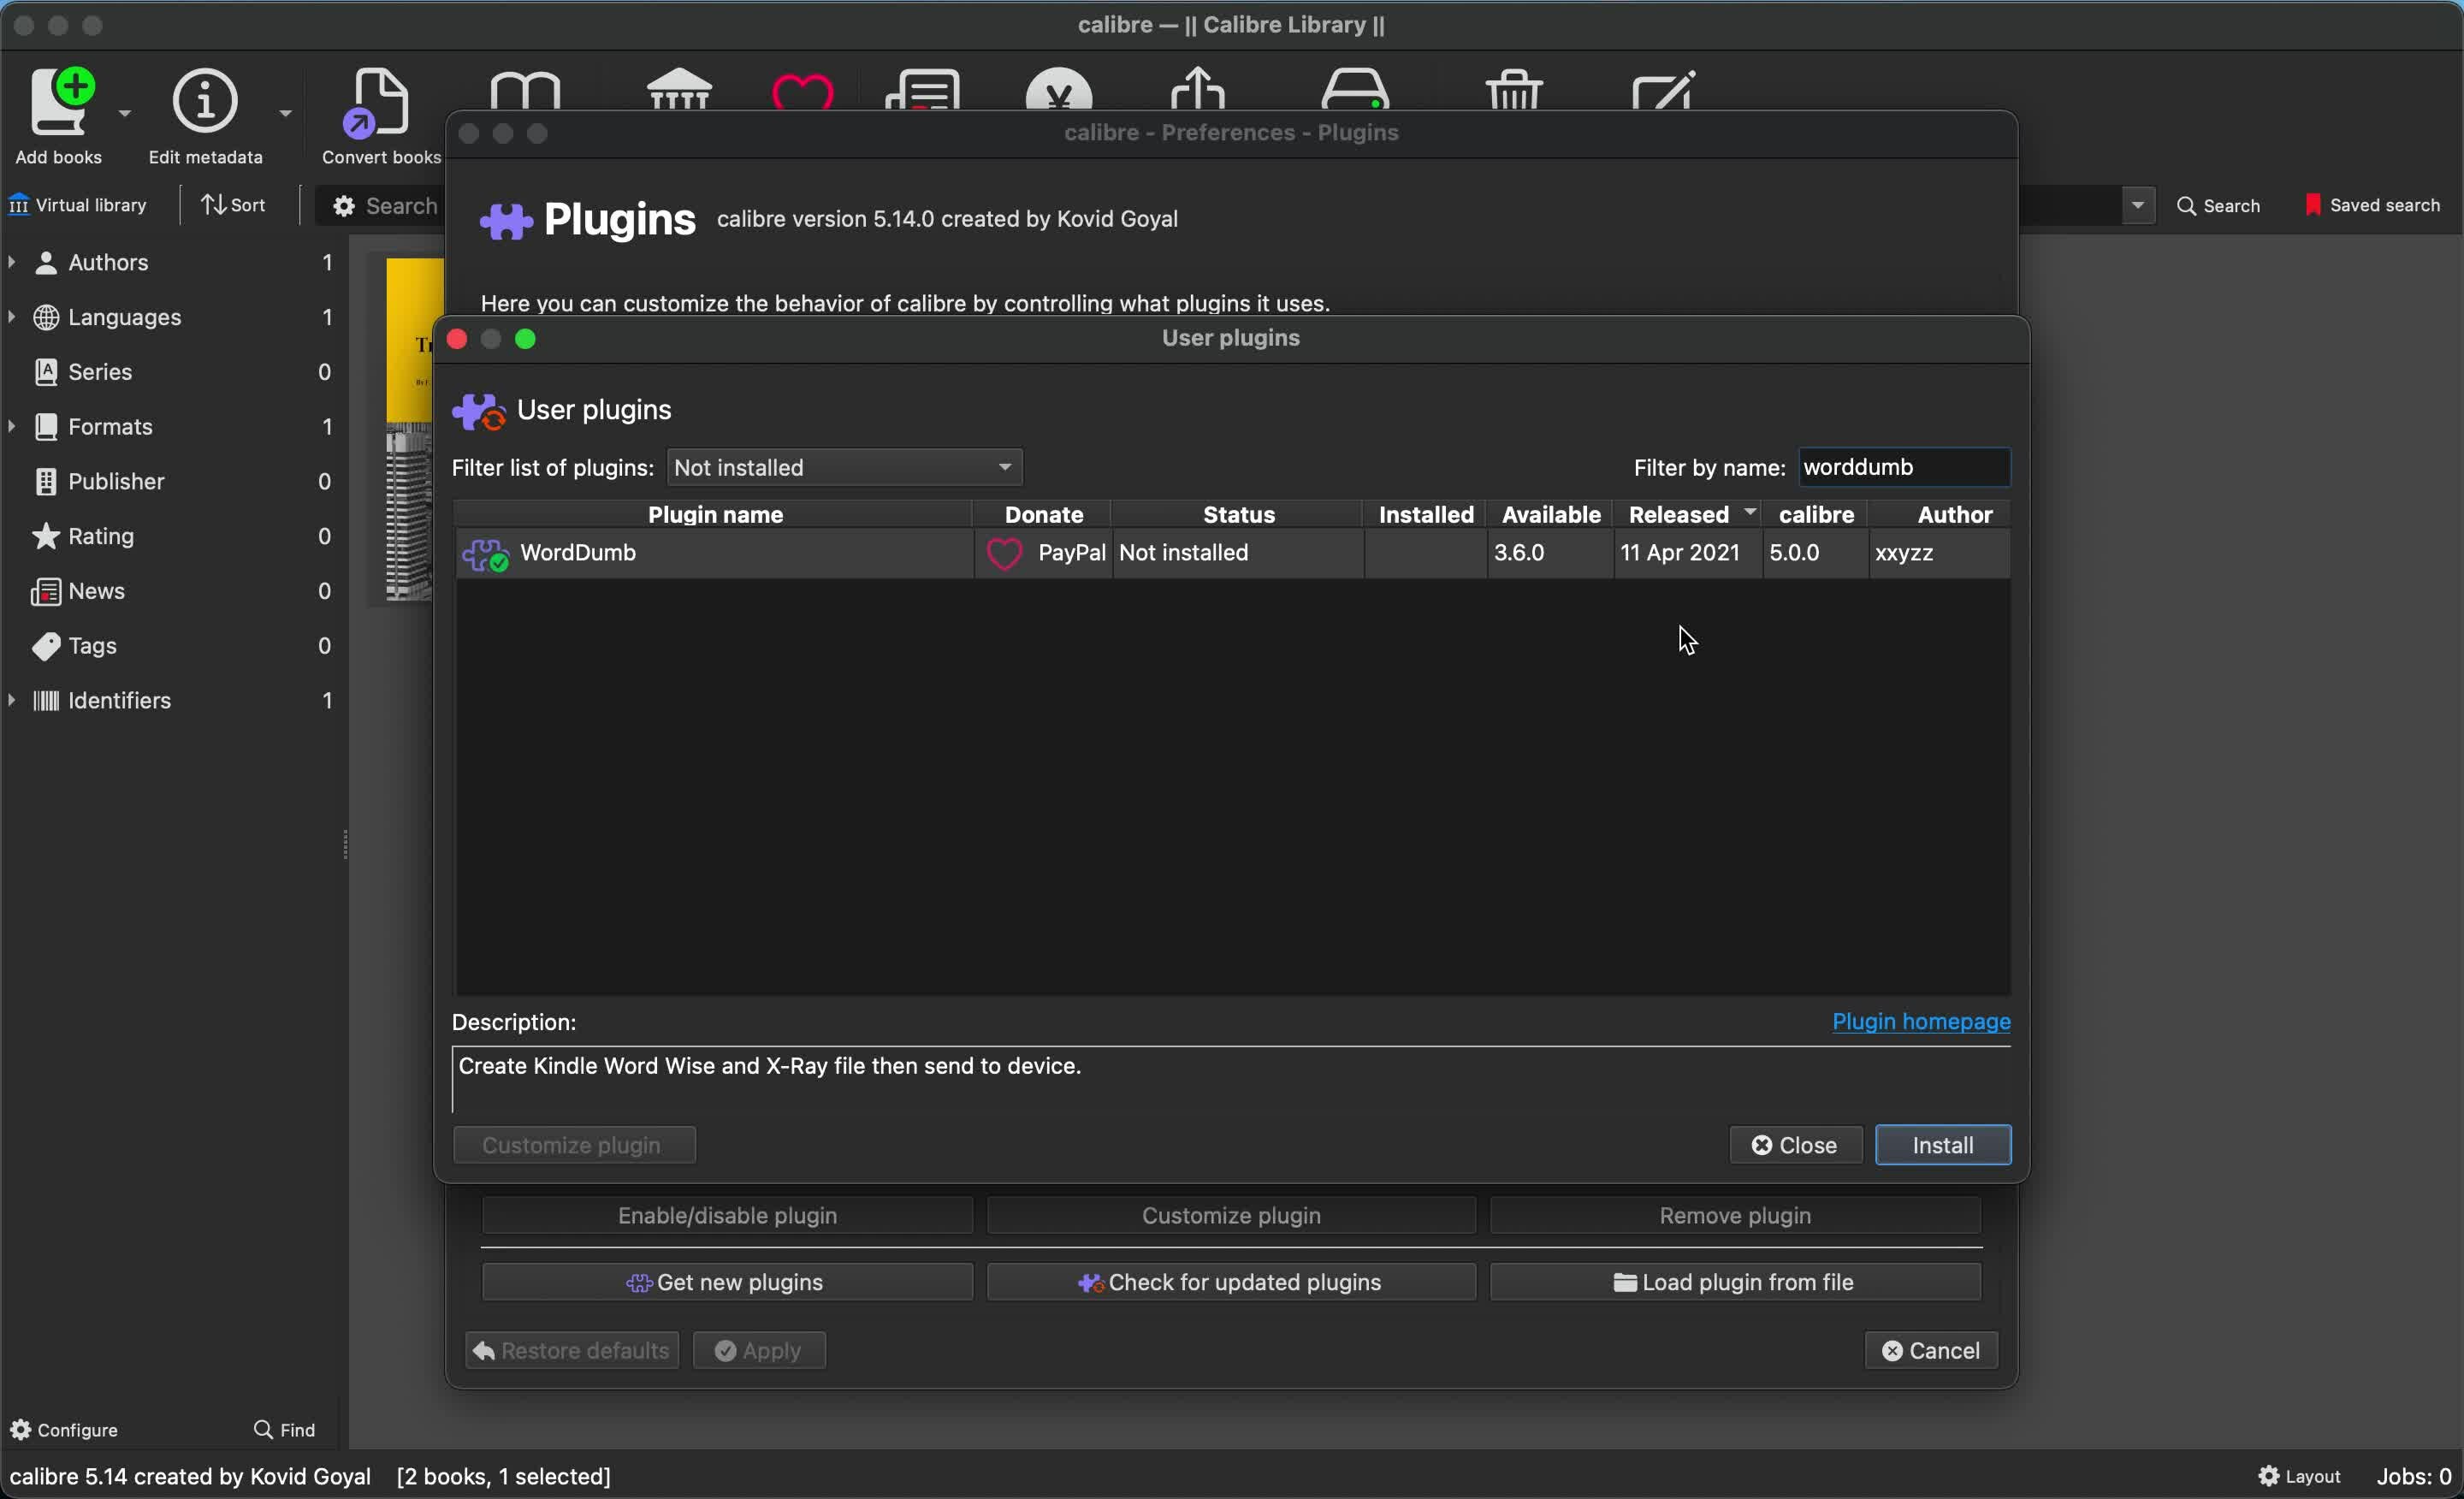Select the User plugins tab

point(1232,338)
